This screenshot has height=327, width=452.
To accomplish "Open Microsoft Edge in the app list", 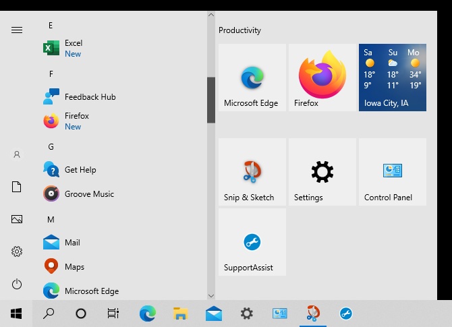I will pyautogui.click(x=124, y=291).
